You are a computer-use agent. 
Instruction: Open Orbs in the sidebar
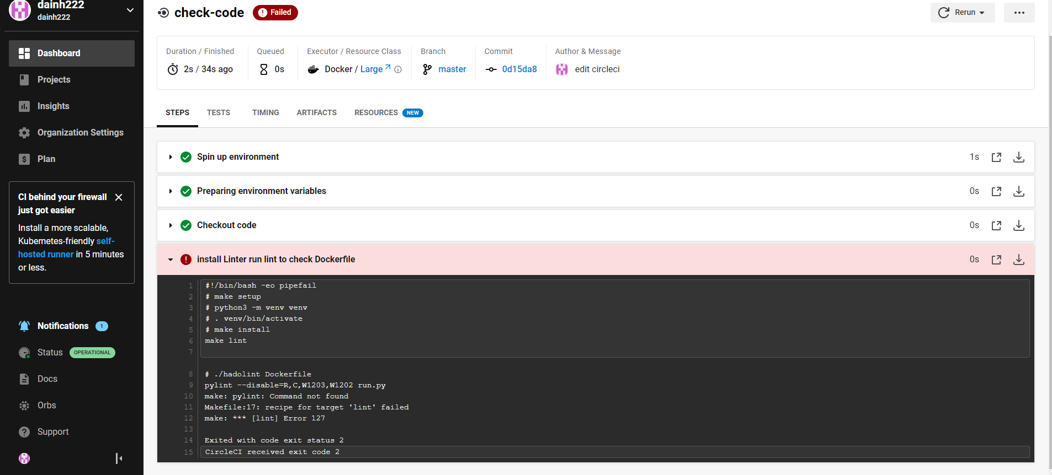tap(47, 406)
